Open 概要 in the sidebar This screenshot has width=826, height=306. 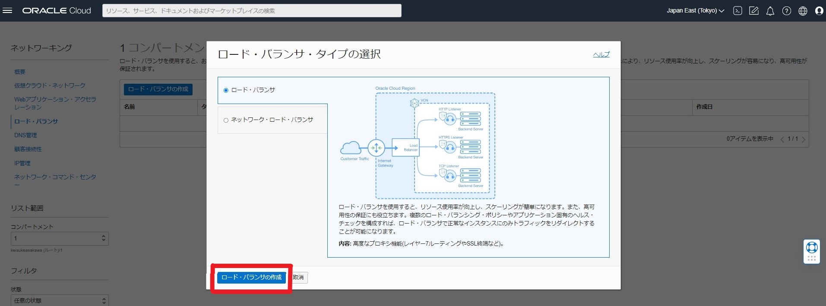click(x=20, y=72)
